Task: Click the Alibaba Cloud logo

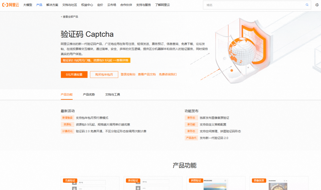Action: coord(10,5)
